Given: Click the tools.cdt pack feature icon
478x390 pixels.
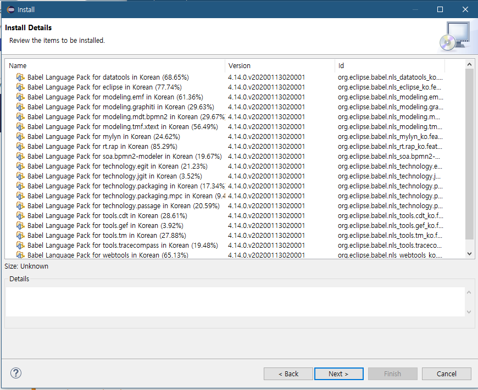Looking at the screenshot, I should click(20, 216).
